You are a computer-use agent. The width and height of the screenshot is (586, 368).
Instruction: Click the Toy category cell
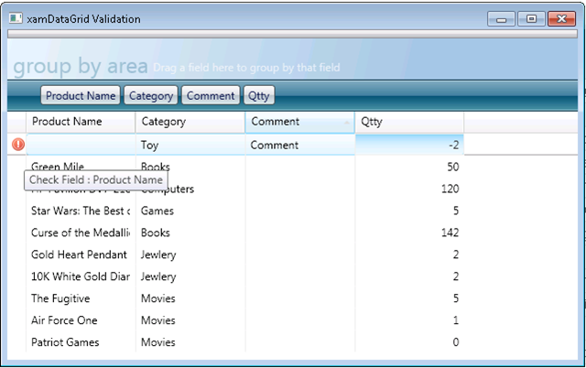(x=190, y=145)
